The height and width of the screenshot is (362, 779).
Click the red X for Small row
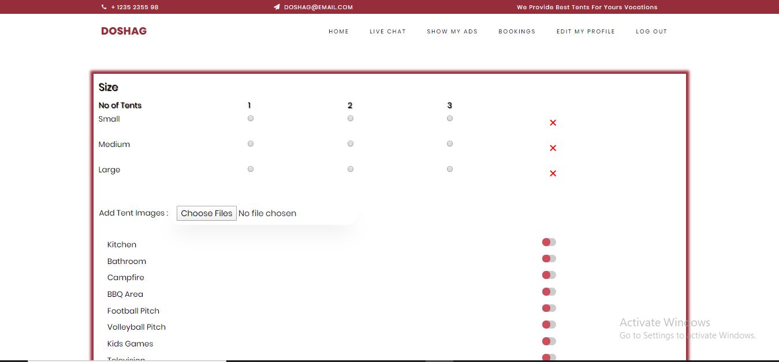coord(553,123)
